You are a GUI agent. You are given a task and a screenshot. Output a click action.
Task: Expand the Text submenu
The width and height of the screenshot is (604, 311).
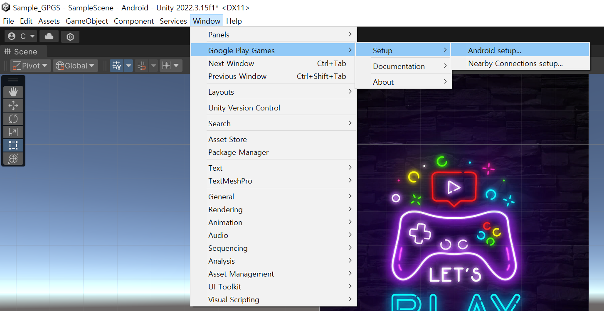(274, 168)
